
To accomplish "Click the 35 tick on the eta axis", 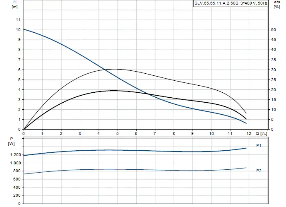I will click(x=274, y=60).
